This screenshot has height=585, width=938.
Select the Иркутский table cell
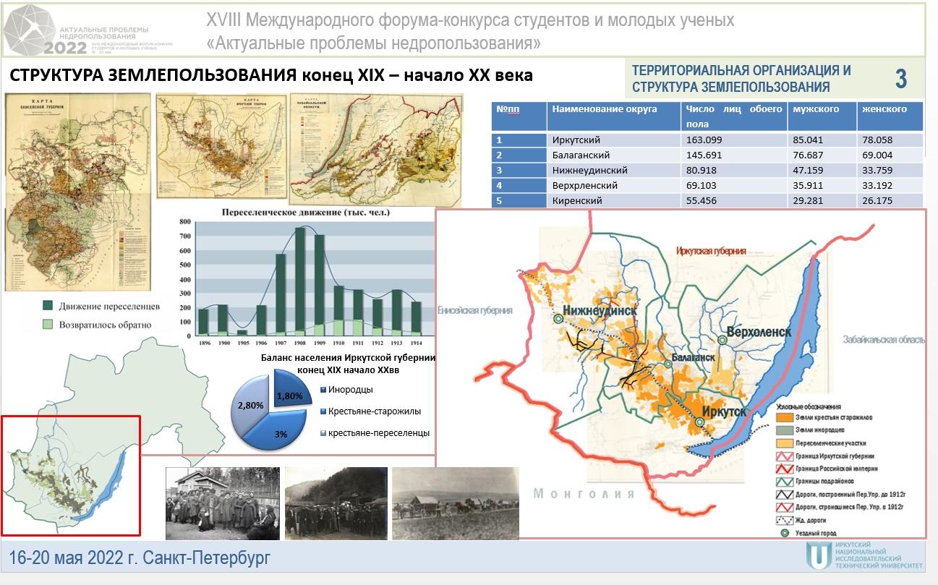click(613, 140)
